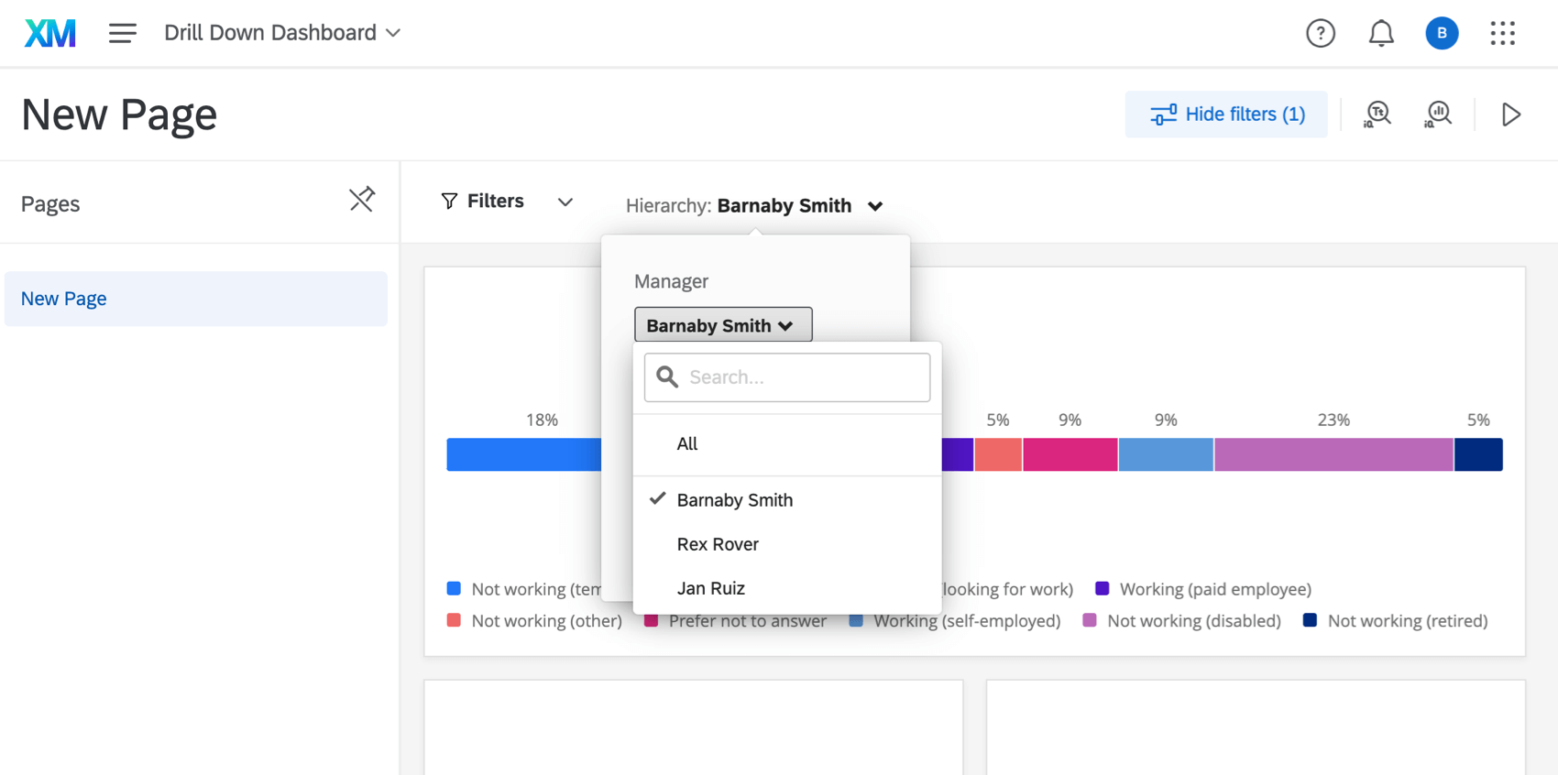Click the Prefer not to answer legend label
This screenshot has height=775, width=1558.
click(x=748, y=621)
